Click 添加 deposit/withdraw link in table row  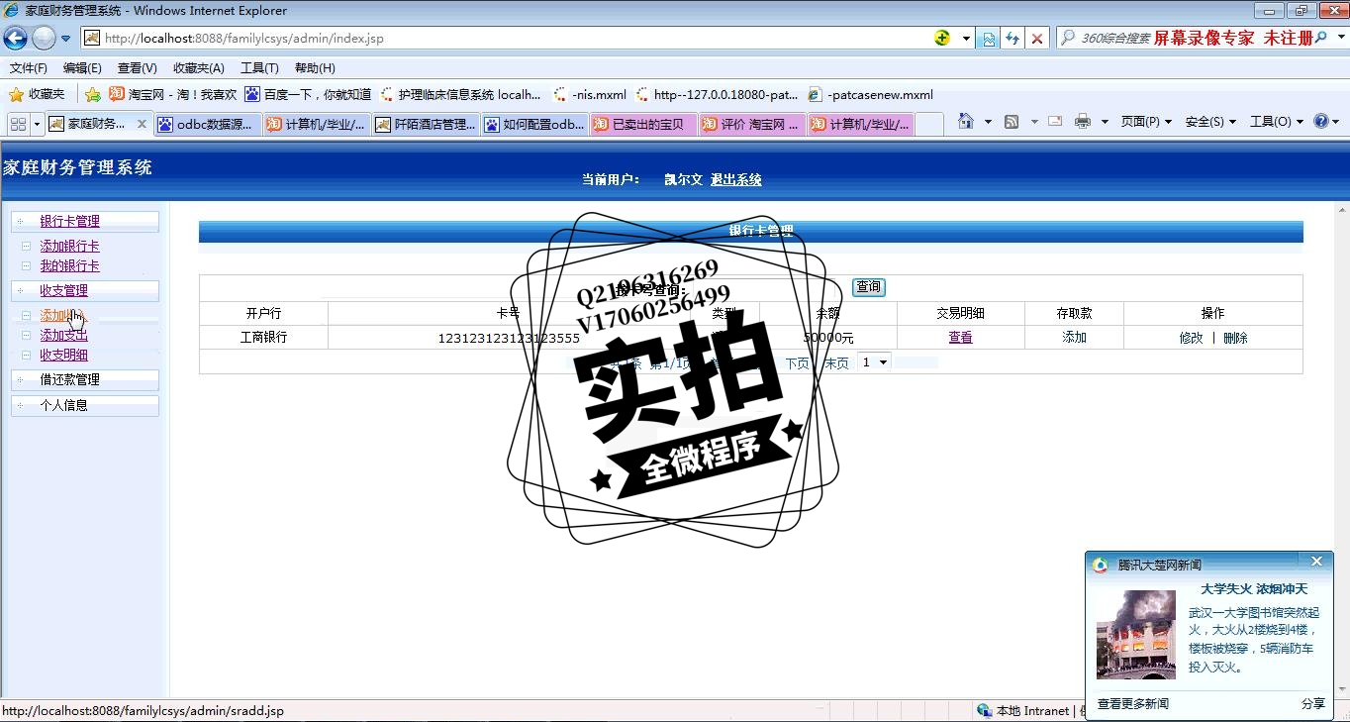pos(1074,338)
